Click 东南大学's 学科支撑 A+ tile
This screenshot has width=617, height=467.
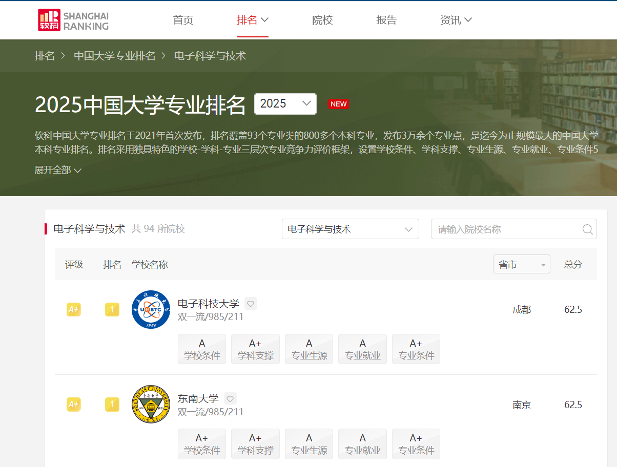[255, 444]
